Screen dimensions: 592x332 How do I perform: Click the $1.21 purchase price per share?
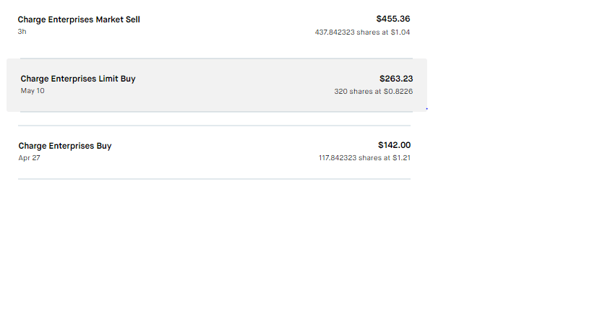pyautogui.click(x=401, y=157)
